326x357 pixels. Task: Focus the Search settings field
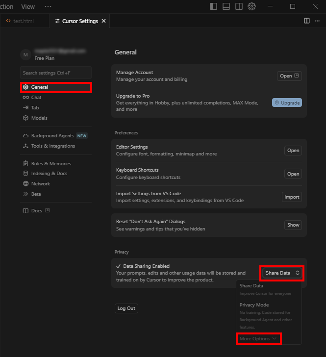click(56, 73)
